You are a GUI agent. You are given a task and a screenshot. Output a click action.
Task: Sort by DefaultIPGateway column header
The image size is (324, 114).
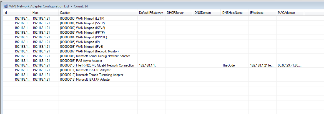coord(151,13)
